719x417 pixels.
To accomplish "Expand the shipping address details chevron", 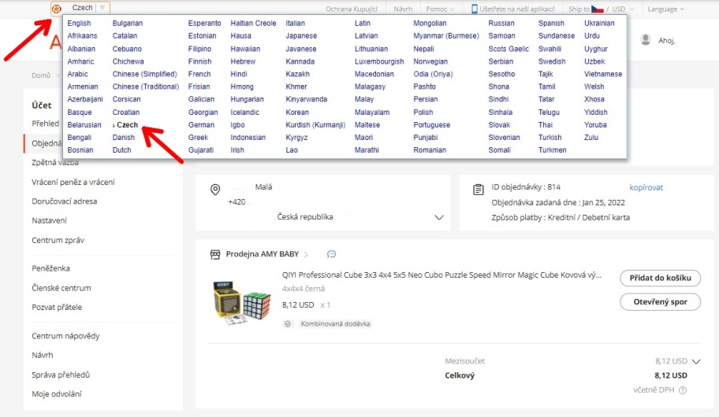I will click(x=439, y=217).
